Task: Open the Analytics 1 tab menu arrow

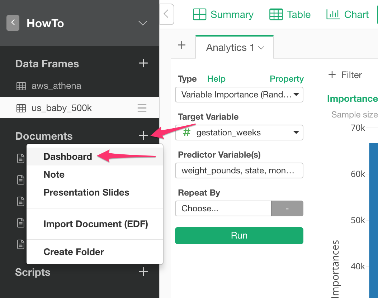Action: (261, 48)
